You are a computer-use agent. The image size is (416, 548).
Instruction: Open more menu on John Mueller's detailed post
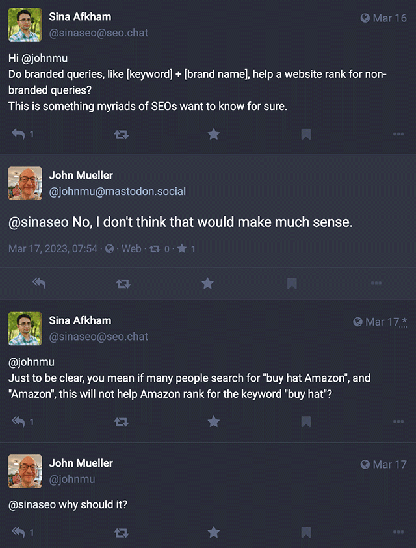(x=376, y=283)
